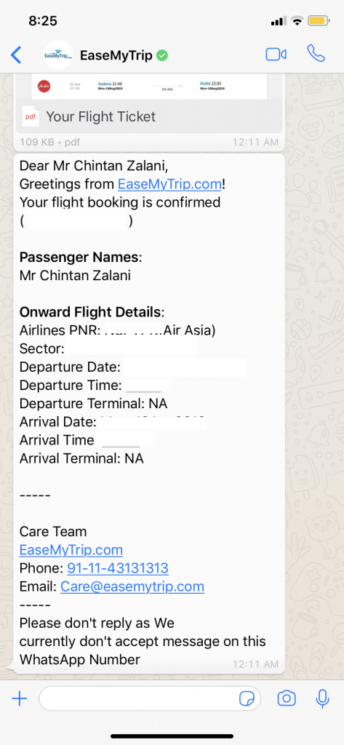The height and width of the screenshot is (745, 344).
Task: Open EaseMyTrip.com link in greeting line
Action: tap(169, 184)
